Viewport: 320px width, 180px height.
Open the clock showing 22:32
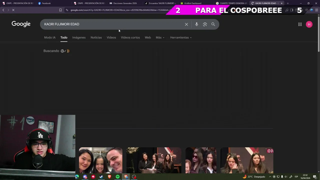305,177
